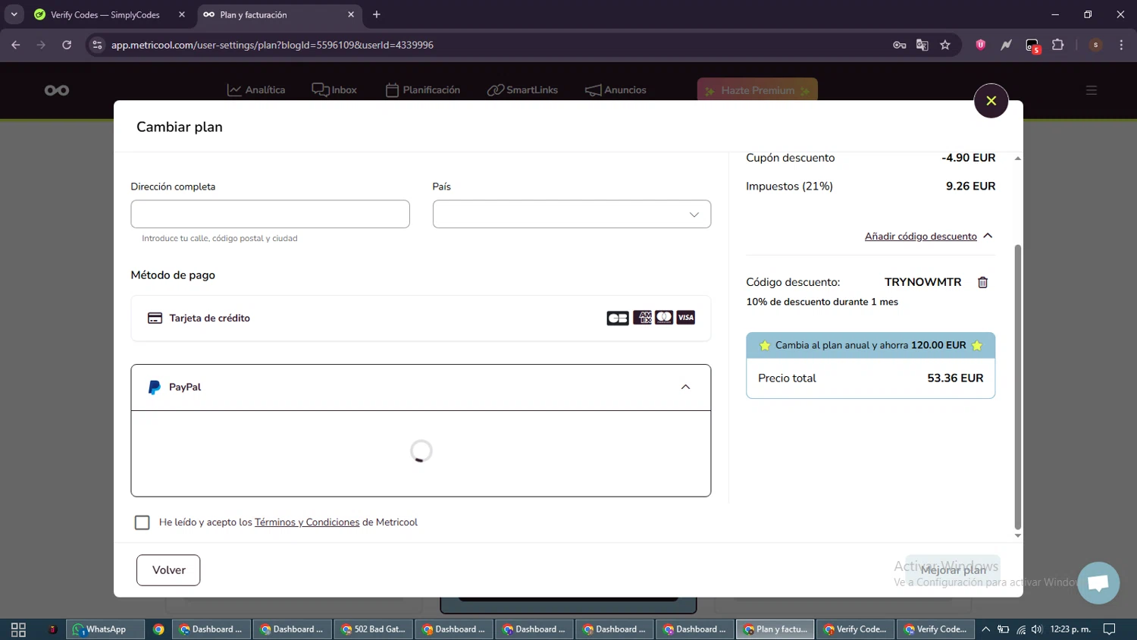The image size is (1137, 640).
Task: Click the Mejorar plan button
Action: [953, 570]
